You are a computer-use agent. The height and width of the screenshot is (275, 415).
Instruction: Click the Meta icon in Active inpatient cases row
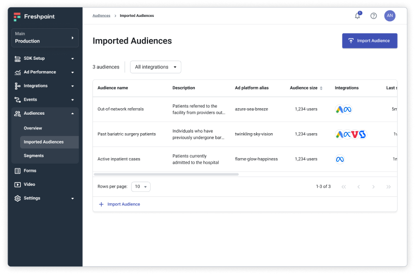click(x=340, y=159)
